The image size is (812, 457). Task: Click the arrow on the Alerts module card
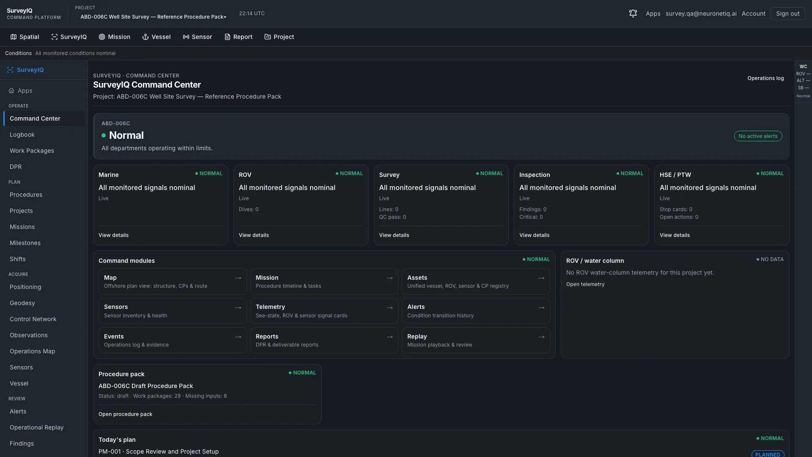point(541,308)
